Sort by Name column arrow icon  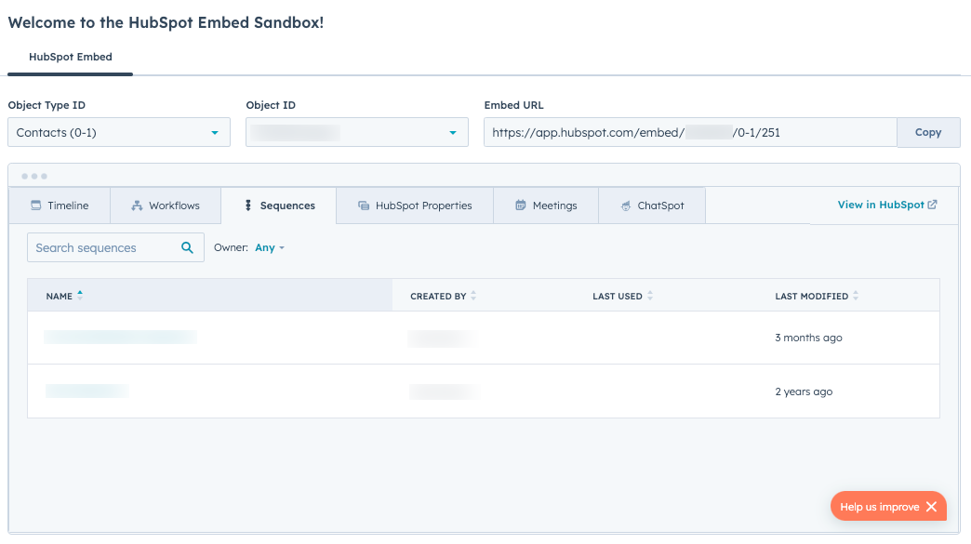(x=80, y=296)
